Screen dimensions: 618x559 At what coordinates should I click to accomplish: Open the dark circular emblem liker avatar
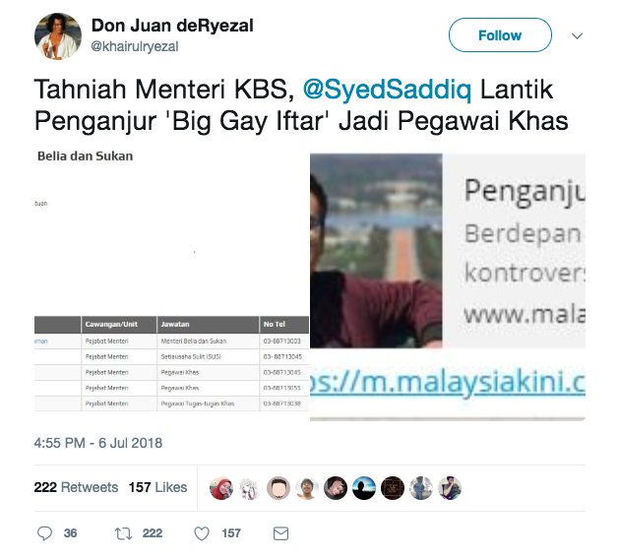(393, 487)
